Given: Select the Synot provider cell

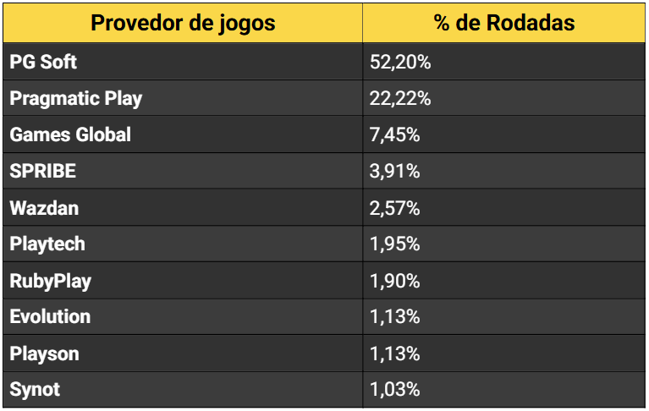Looking at the screenshot, I should (x=35, y=390).
